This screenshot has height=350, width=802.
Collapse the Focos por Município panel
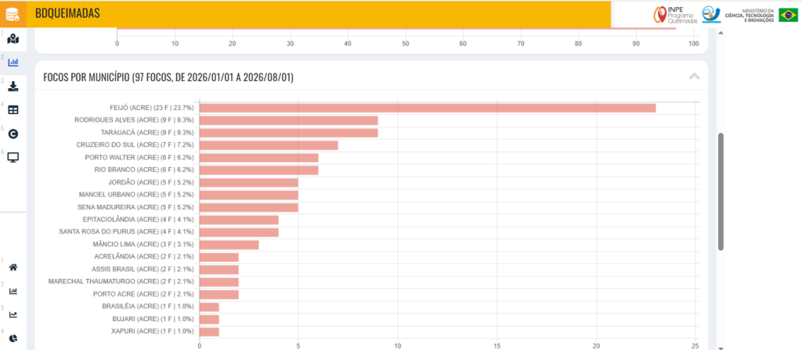pyautogui.click(x=694, y=77)
